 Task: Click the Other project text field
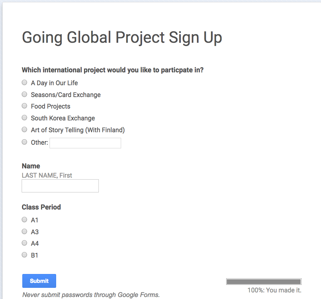[x=85, y=143]
